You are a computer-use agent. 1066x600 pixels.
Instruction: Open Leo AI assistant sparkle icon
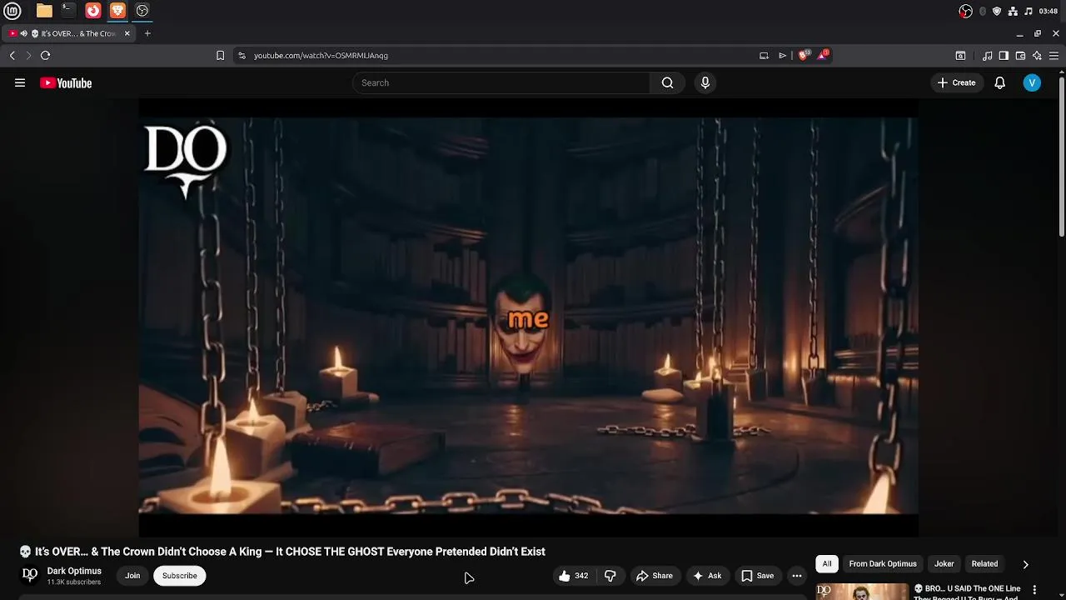coord(1037,56)
